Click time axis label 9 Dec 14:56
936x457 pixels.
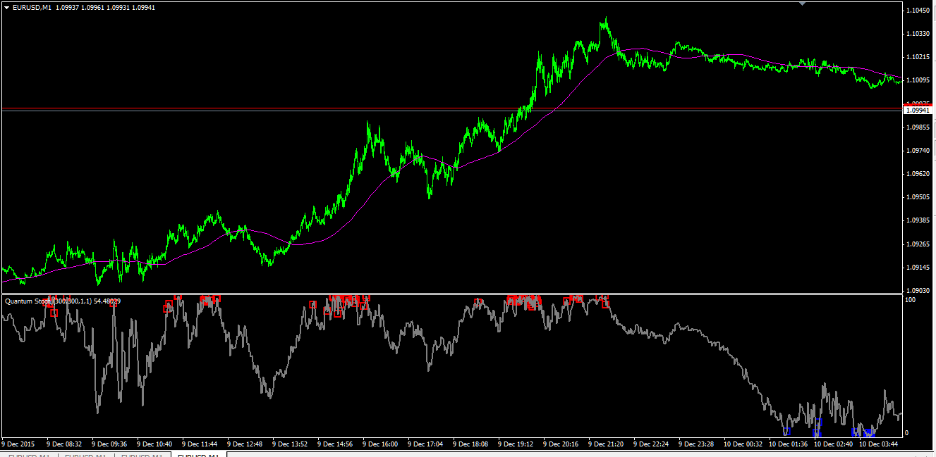tap(335, 444)
